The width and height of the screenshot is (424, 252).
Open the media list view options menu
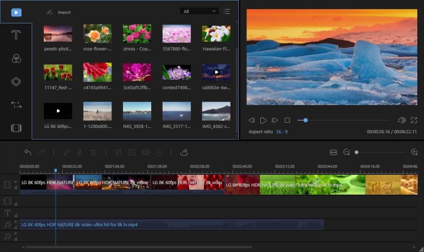pyautogui.click(x=227, y=11)
